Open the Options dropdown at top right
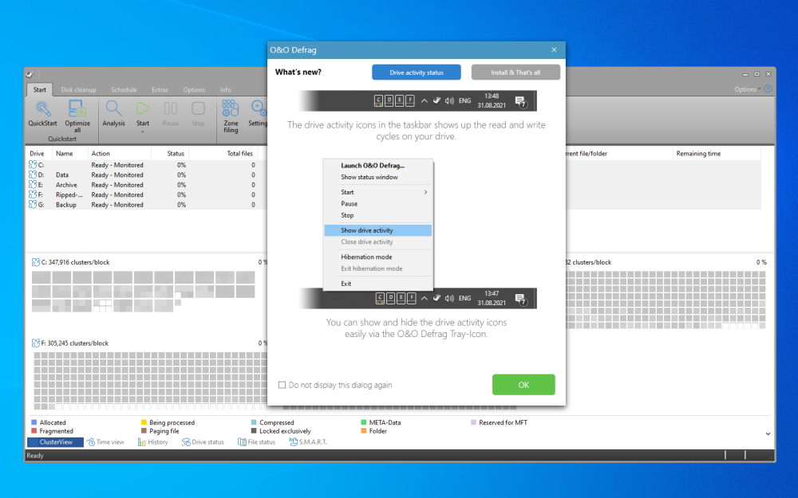Image resolution: width=798 pixels, height=498 pixels. [748, 89]
